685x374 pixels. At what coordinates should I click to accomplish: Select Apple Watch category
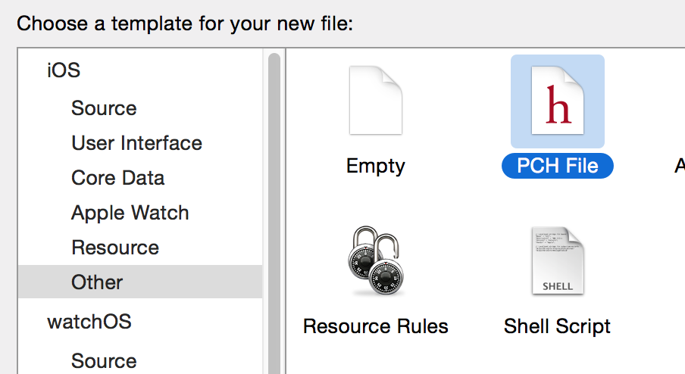pyautogui.click(x=130, y=213)
